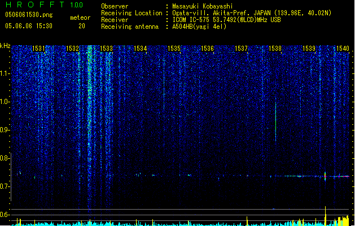Click the A504HB(yagi 4el) antenna text

pos(199,27)
